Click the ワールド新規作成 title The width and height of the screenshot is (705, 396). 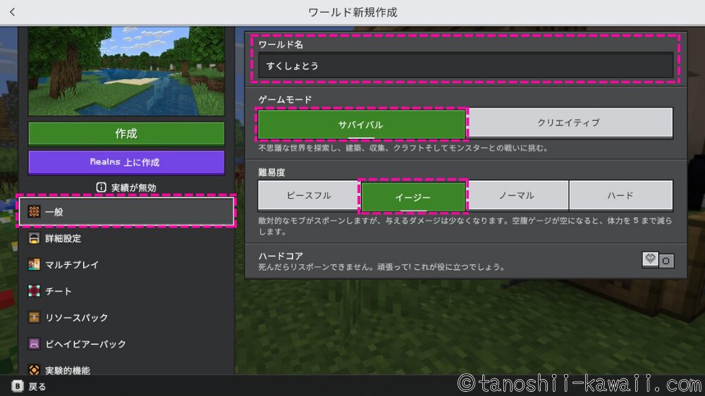[352, 13]
